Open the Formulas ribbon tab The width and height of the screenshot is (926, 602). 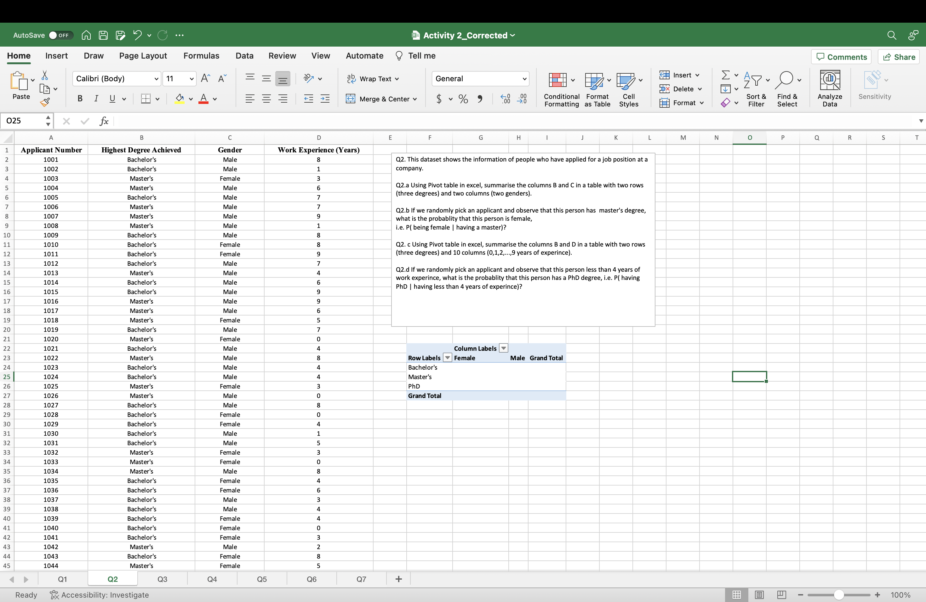tap(201, 56)
